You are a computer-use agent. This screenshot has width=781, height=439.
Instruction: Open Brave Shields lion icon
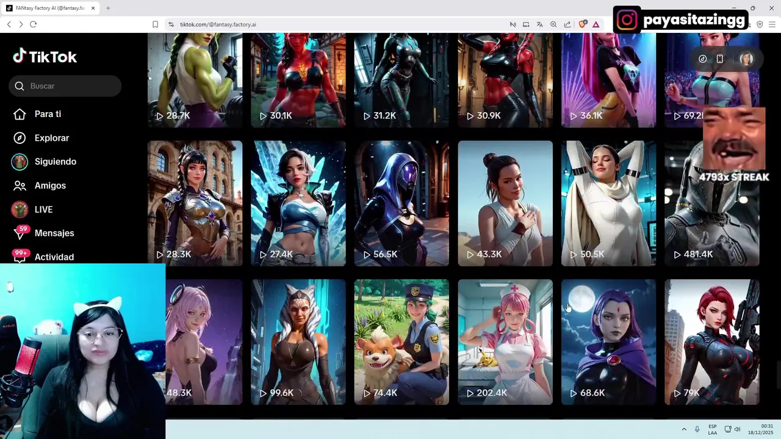pos(582,24)
